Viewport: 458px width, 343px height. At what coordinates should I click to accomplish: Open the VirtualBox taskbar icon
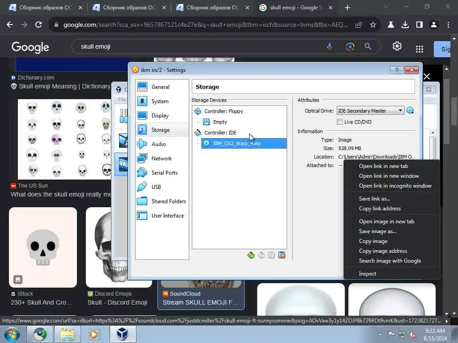coord(123,334)
